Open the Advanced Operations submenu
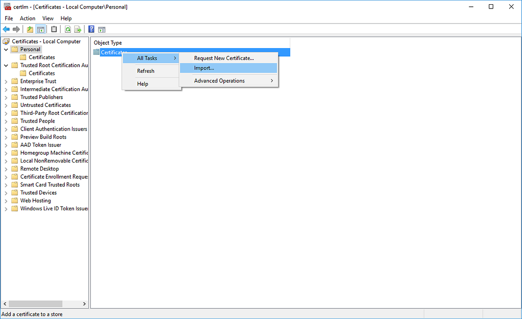The image size is (522, 319). 219,80
